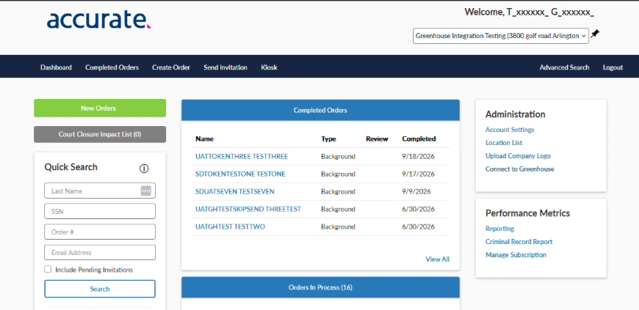Click the pin icon beside location dropdown
The height and width of the screenshot is (310, 639).
[x=595, y=34]
